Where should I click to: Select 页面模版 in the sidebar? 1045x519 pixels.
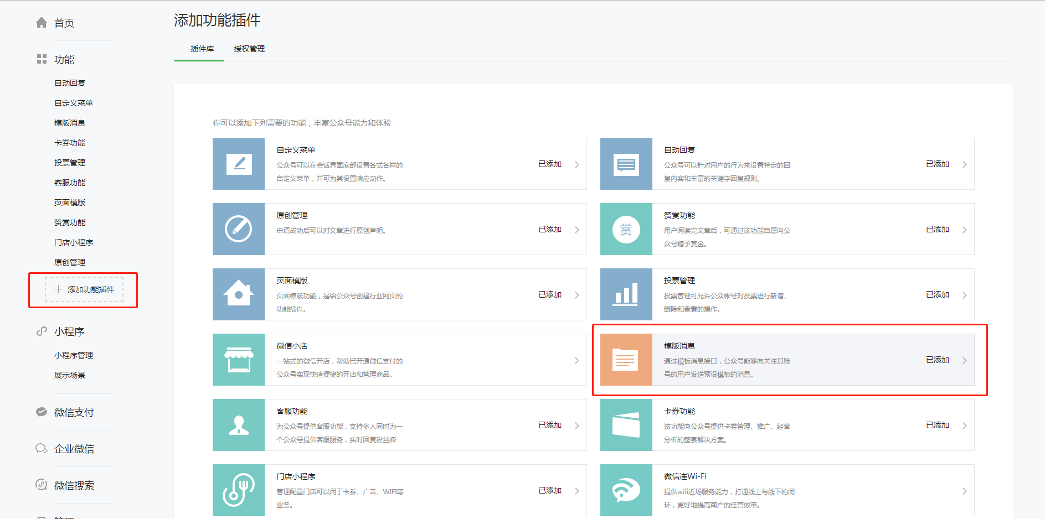(x=70, y=203)
